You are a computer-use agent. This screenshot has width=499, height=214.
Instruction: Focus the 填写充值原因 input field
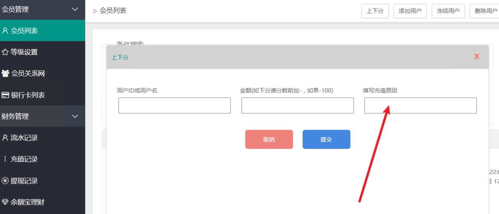point(420,105)
